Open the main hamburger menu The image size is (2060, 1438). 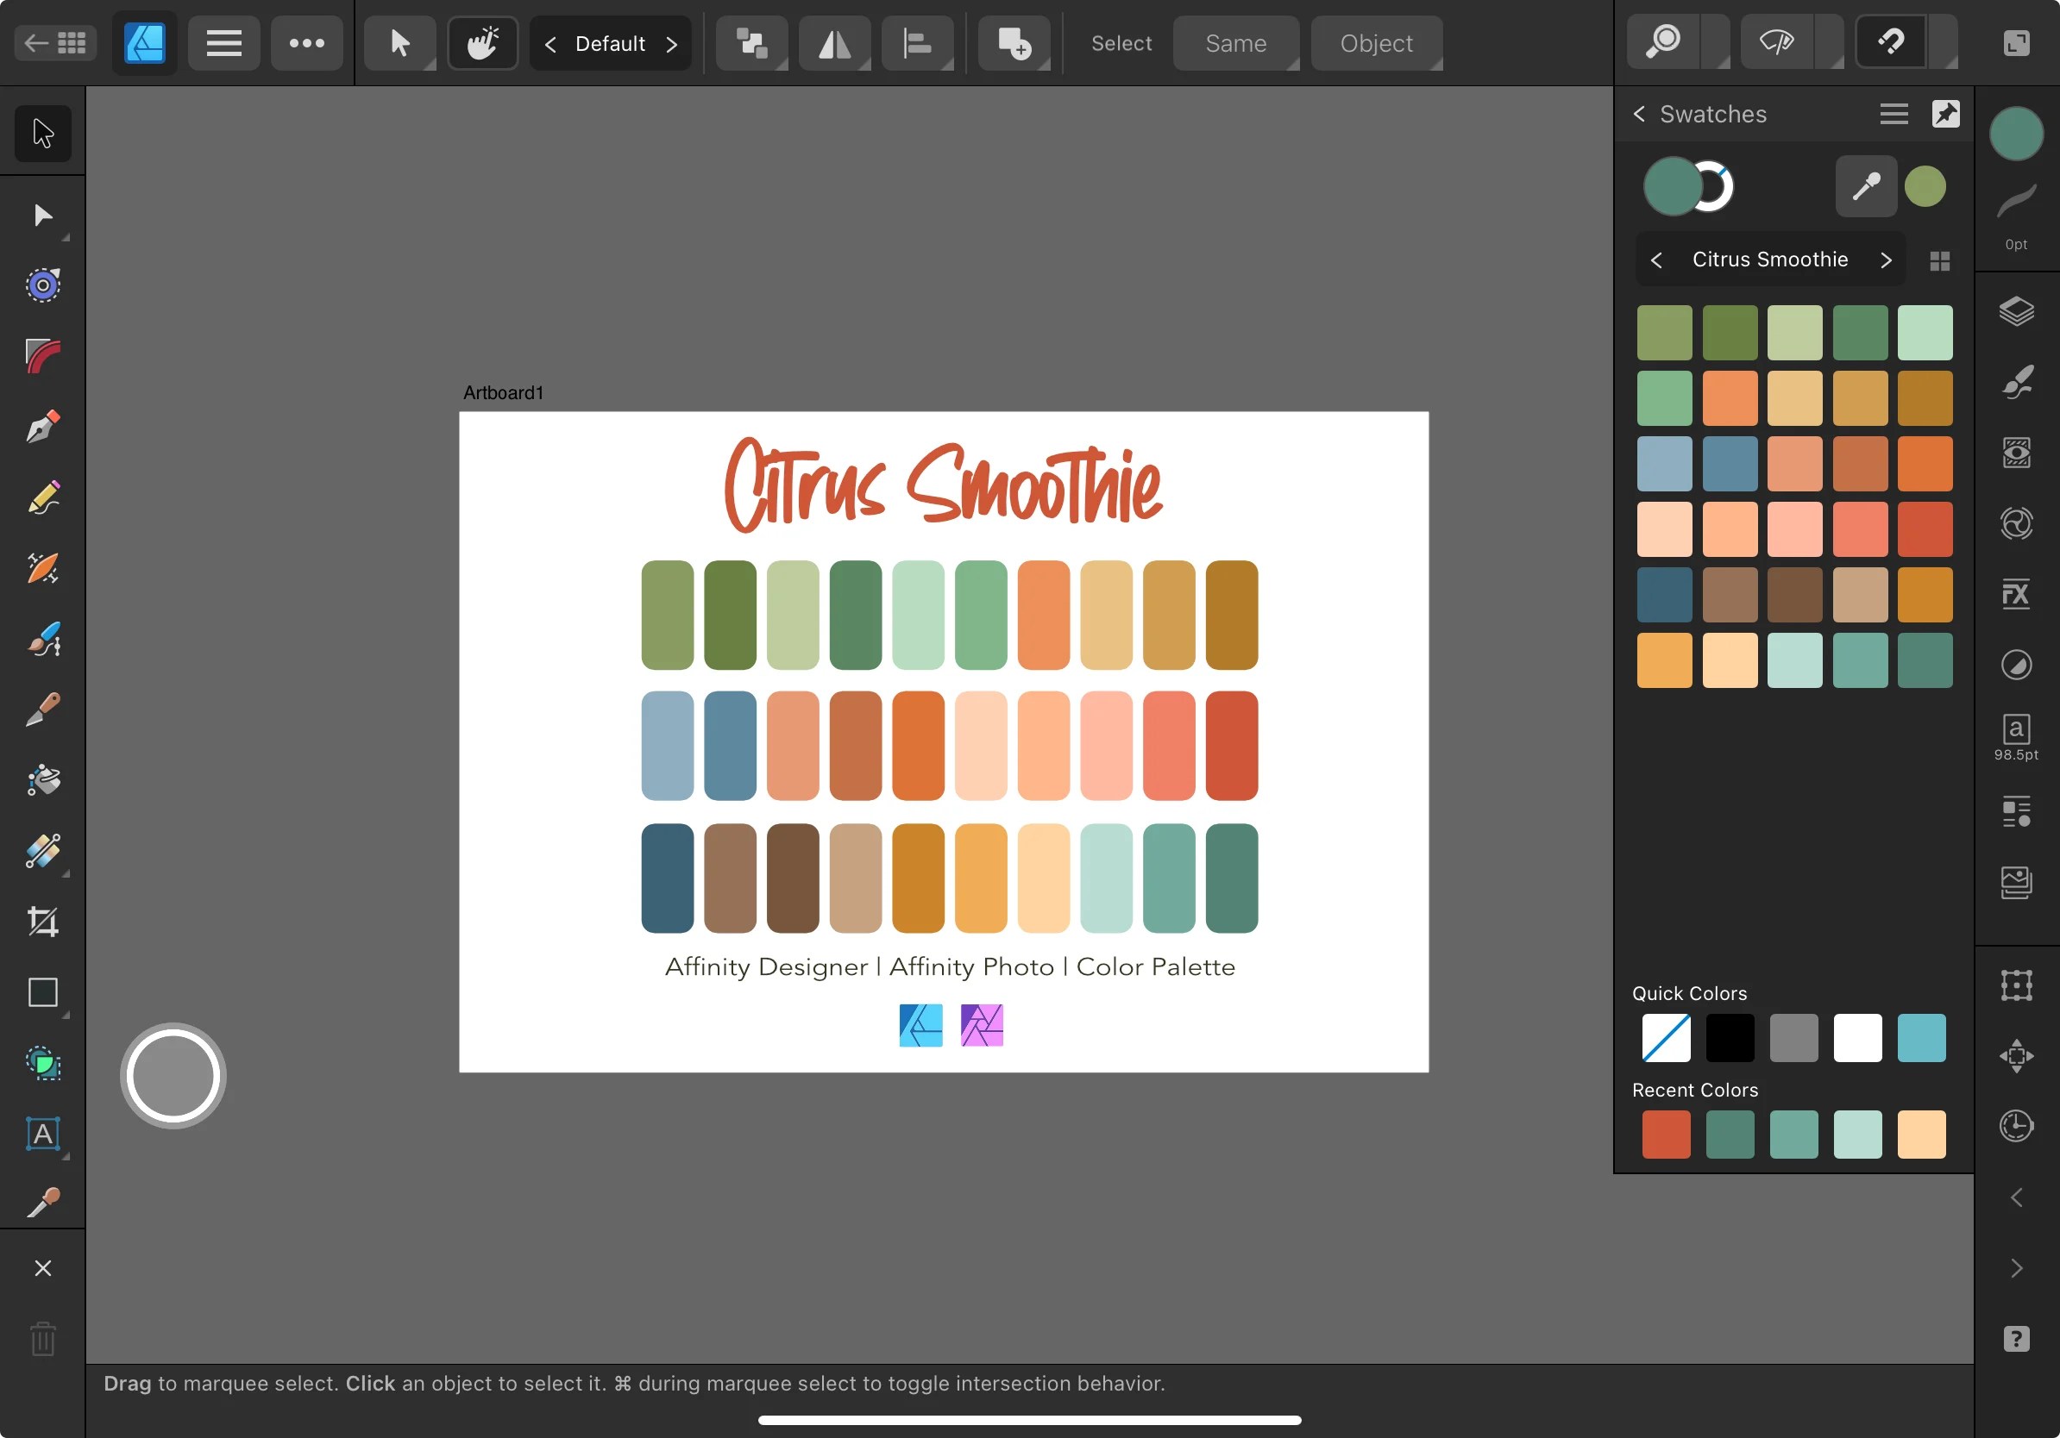click(x=223, y=42)
